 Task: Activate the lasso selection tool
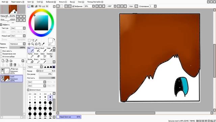[33, 40]
